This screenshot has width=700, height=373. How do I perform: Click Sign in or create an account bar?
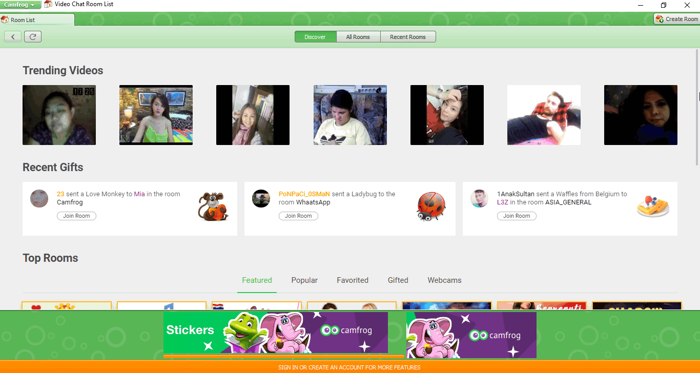point(349,367)
